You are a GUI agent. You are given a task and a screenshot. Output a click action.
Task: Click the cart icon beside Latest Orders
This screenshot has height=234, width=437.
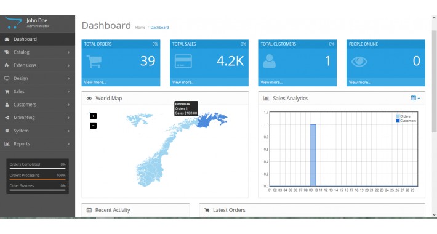[207, 211]
